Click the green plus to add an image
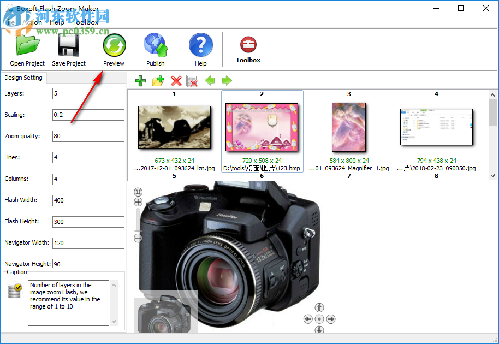The width and height of the screenshot is (499, 344). coord(140,81)
